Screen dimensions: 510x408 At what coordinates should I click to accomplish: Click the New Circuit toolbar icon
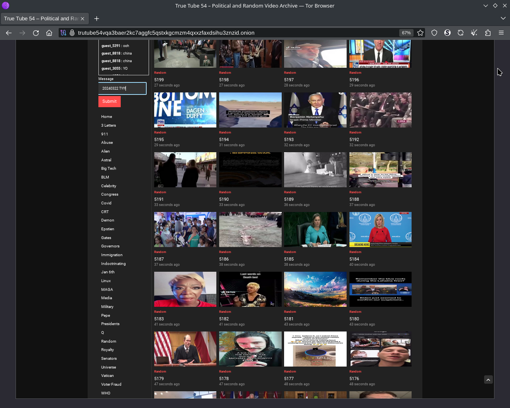tap(461, 33)
